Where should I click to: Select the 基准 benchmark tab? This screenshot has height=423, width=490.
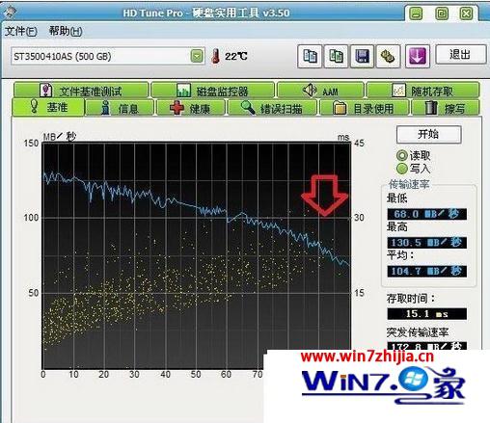tap(48, 107)
